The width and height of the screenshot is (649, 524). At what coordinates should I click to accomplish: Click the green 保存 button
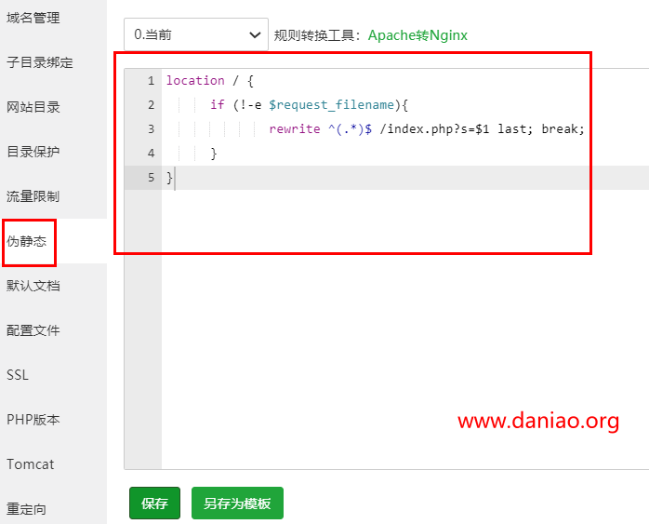click(x=154, y=503)
